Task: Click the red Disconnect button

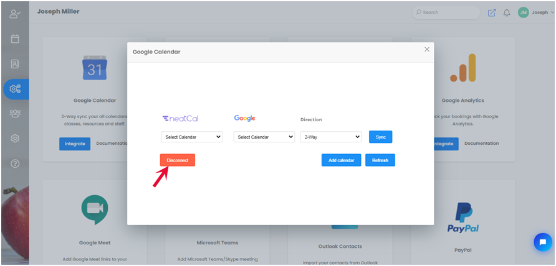Action: point(177,160)
